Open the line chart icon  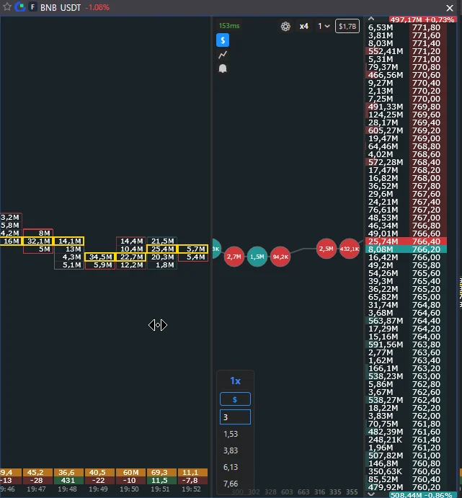coord(223,55)
